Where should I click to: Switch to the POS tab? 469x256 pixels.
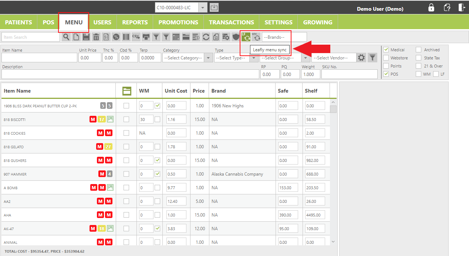pyautogui.click(x=48, y=22)
